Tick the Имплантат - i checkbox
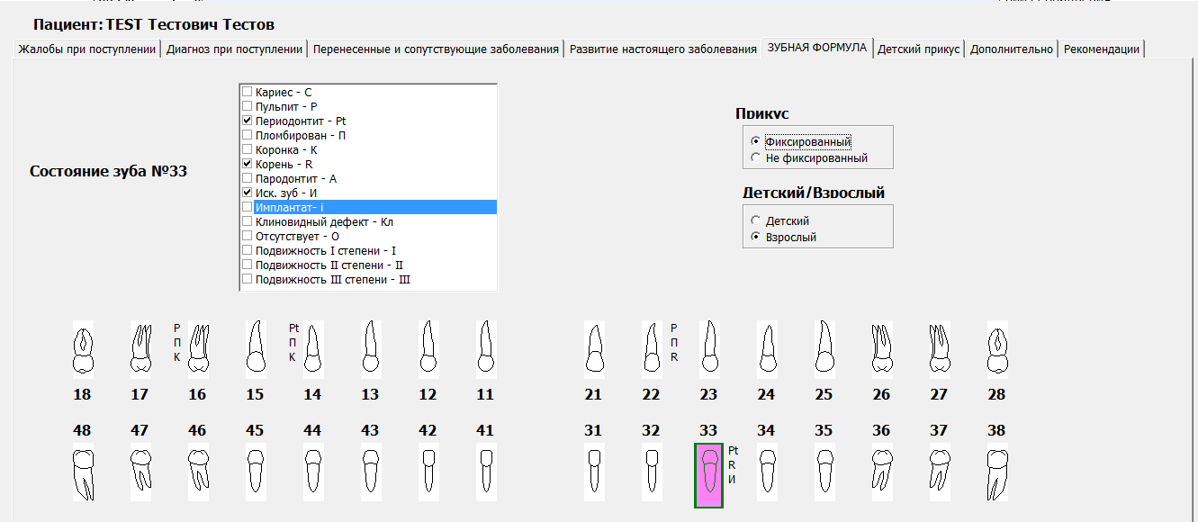The image size is (1198, 522). click(x=247, y=207)
